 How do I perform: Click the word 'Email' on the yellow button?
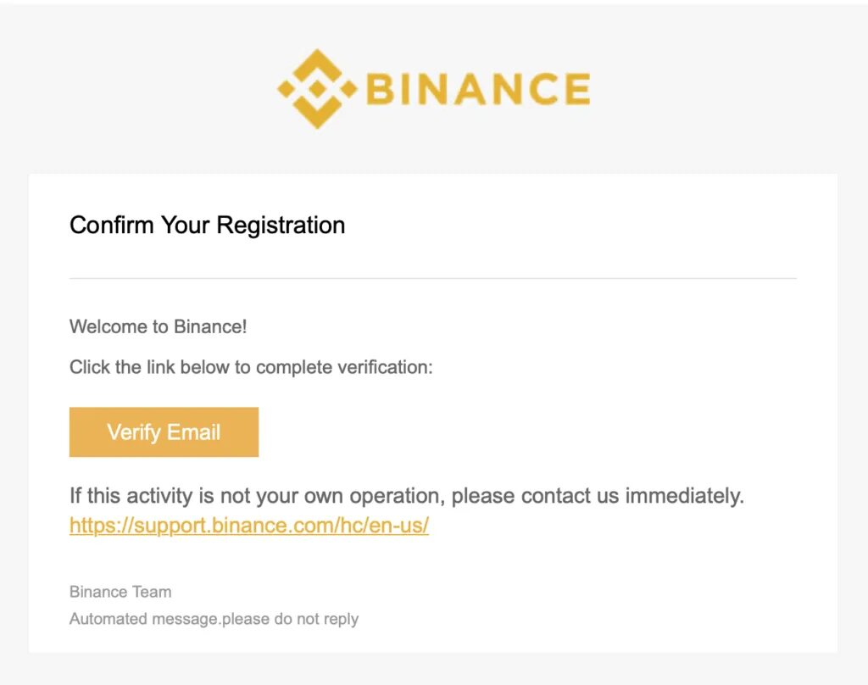pyautogui.click(x=193, y=432)
